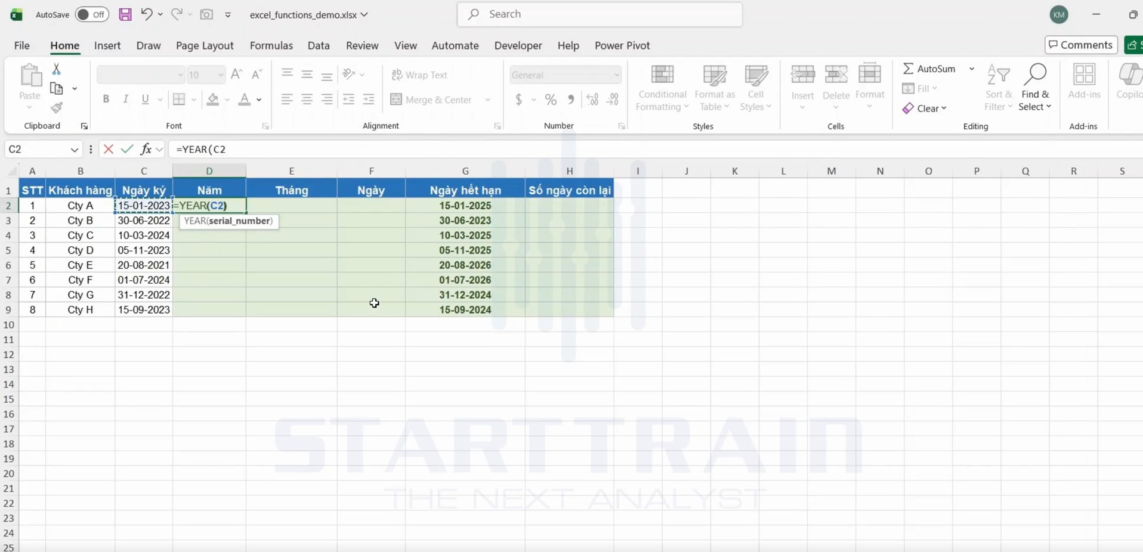This screenshot has height=552, width=1143.
Task: Click the Cut scissors icon
Action: coord(57,69)
